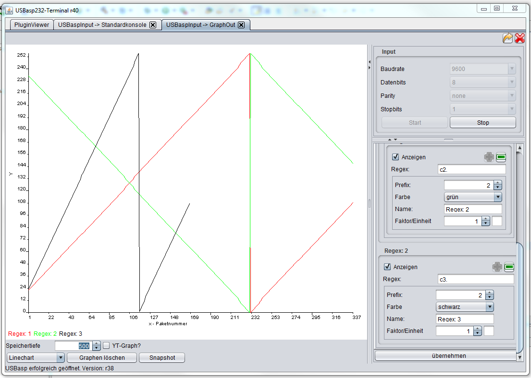Click the Stop button

click(x=482, y=122)
